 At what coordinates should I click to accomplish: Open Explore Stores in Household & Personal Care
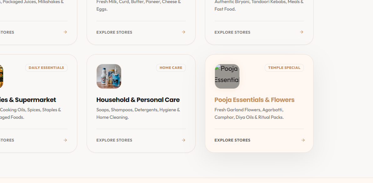click(114, 140)
